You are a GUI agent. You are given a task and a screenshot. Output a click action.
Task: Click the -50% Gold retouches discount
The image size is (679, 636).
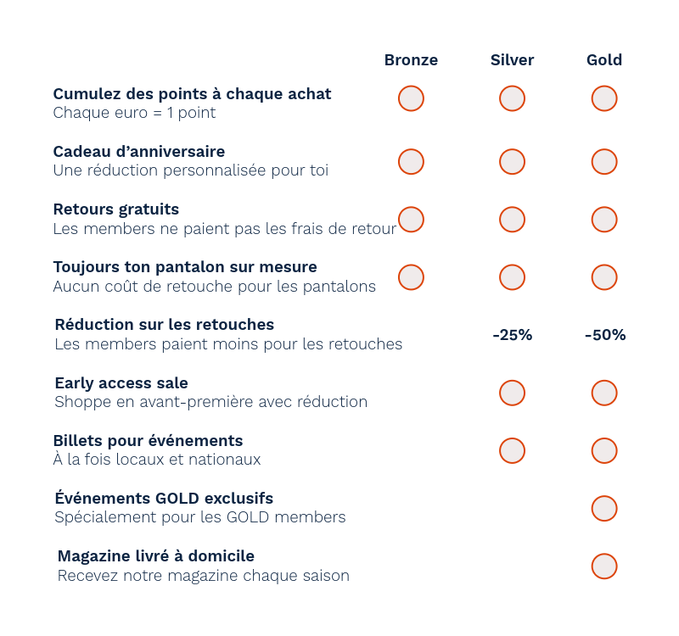tap(605, 335)
